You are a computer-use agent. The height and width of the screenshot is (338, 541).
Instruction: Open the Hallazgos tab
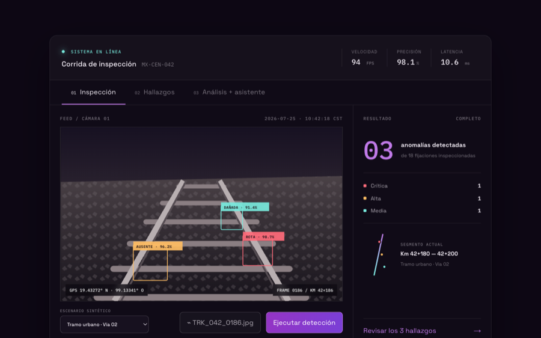(x=154, y=93)
